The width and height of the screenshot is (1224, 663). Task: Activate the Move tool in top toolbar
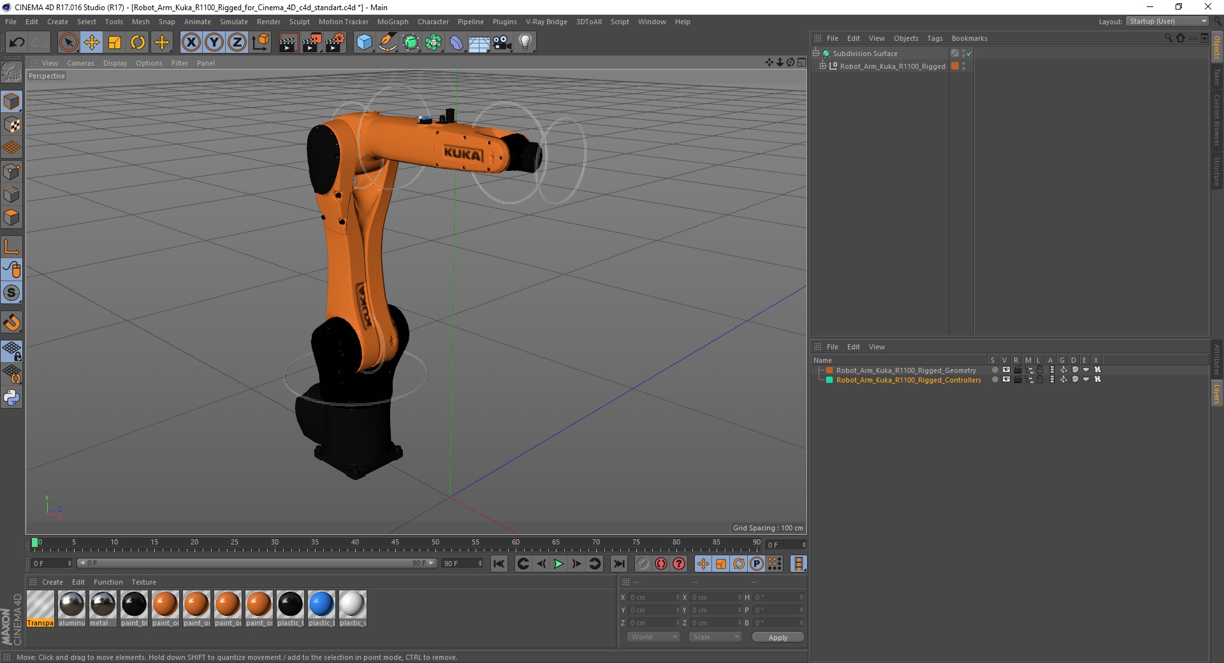pos(92,43)
